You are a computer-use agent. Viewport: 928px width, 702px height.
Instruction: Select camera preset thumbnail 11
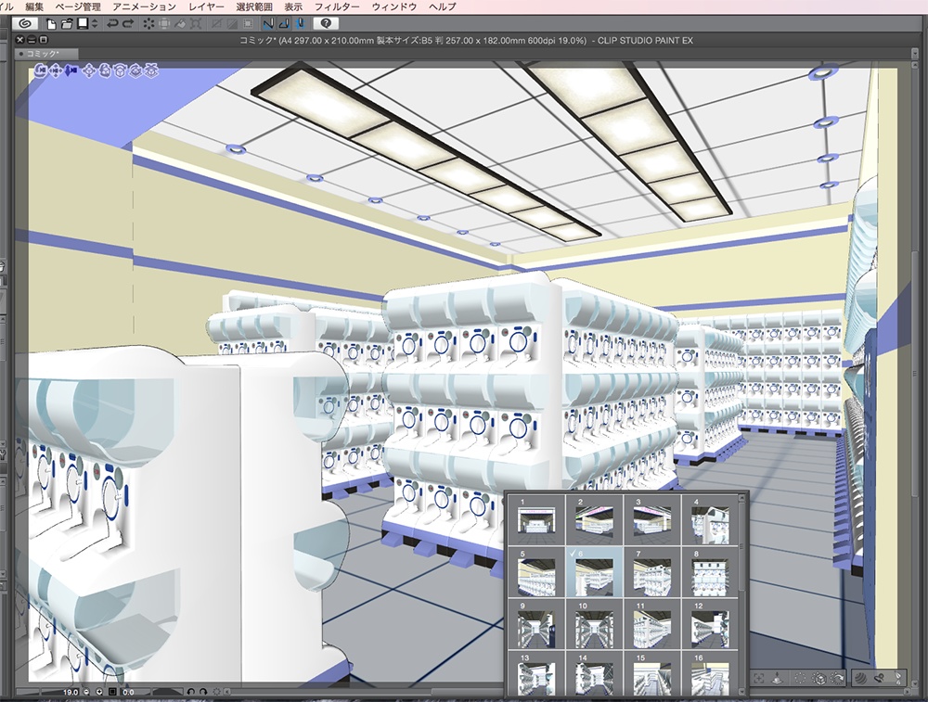(x=652, y=624)
